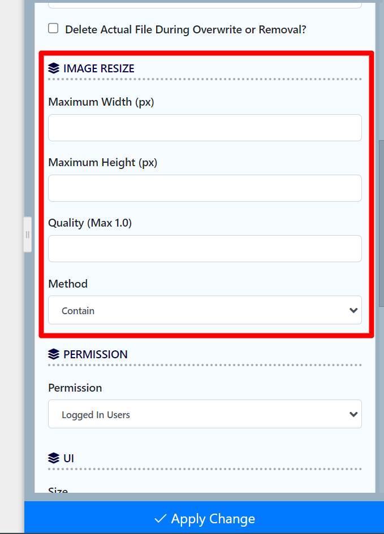The height and width of the screenshot is (534, 384).
Task: Click the vertical scrollbar on the right
Action: pos(380,226)
